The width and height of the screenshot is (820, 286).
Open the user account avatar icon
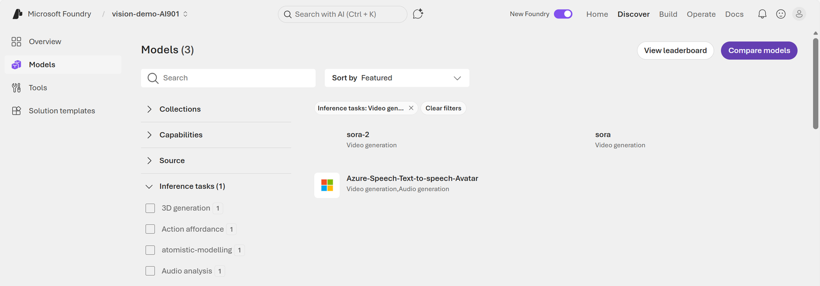point(799,14)
